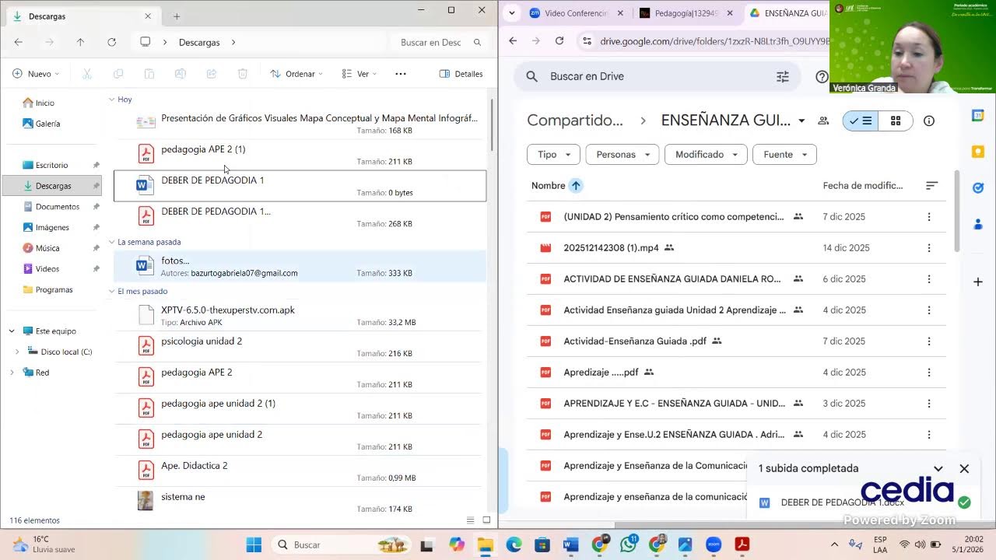Click the Explorer file list vertical scrollbar

492,124
